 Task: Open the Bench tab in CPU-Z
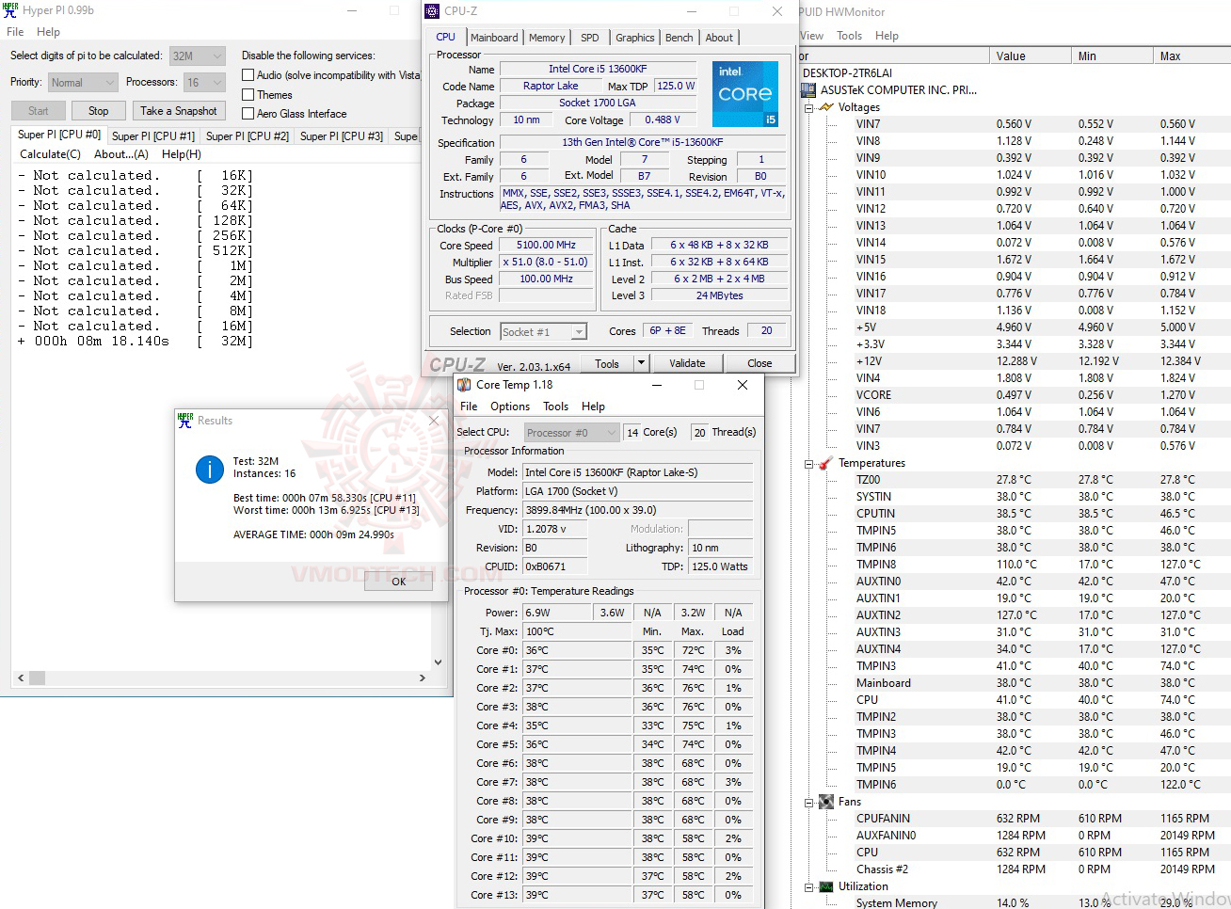(679, 38)
